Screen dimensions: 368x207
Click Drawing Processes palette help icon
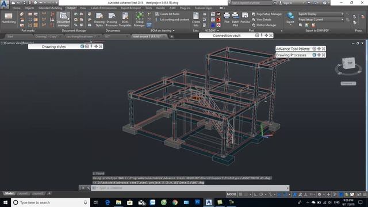point(315,55)
